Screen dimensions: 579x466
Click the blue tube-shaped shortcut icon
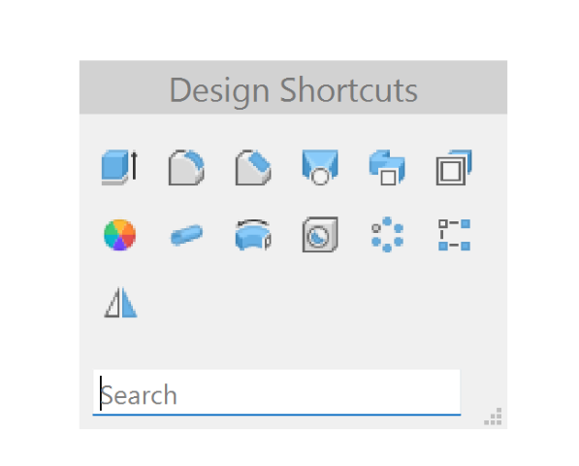(186, 235)
